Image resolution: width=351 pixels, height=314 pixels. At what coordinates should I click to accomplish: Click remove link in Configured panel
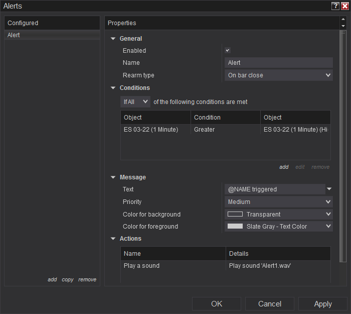pos(87,280)
